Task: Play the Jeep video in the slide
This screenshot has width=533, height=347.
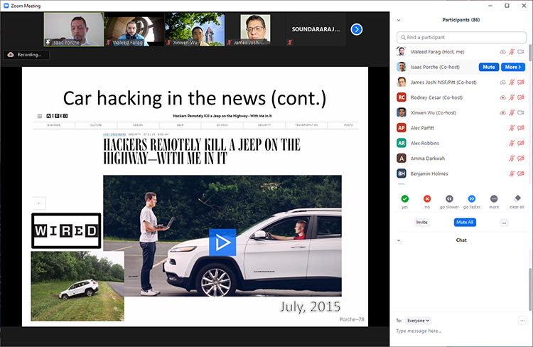Action: click(222, 242)
